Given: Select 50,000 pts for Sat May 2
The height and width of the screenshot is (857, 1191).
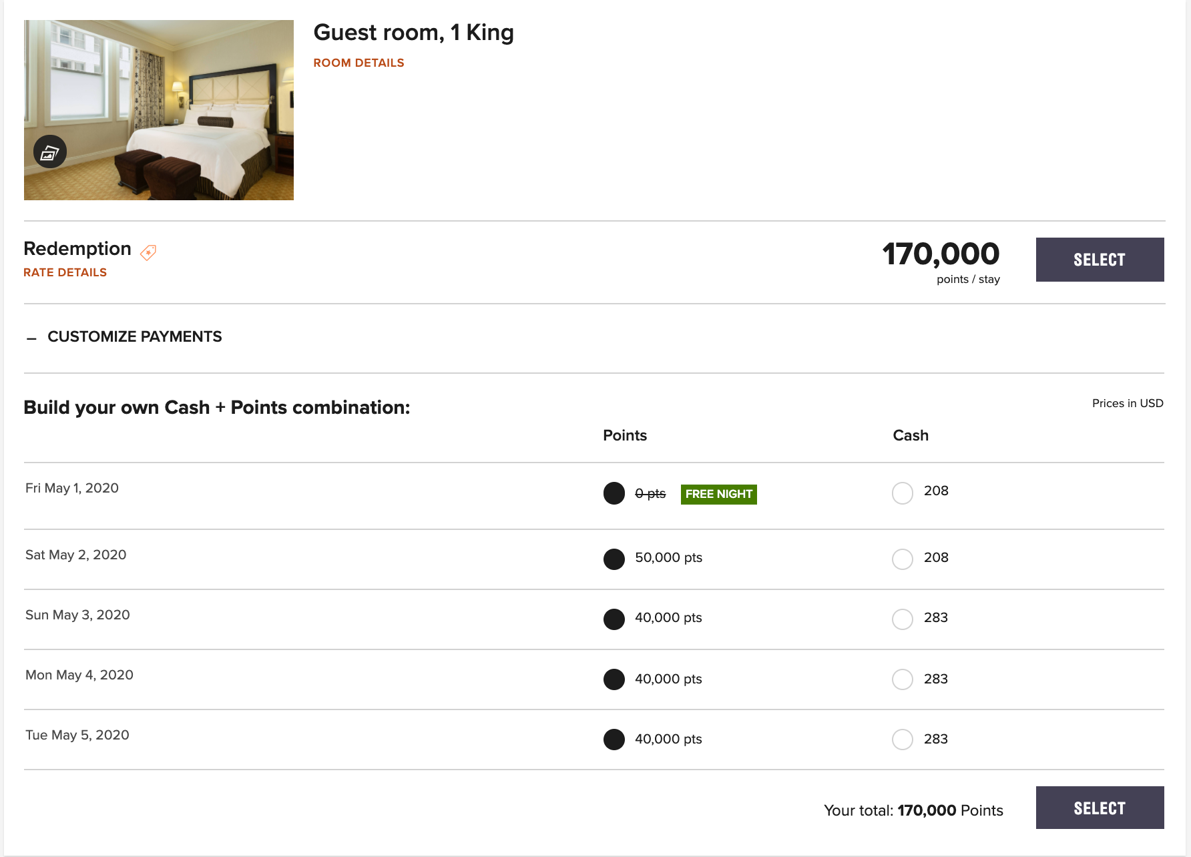Looking at the screenshot, I should click(614, 559).
